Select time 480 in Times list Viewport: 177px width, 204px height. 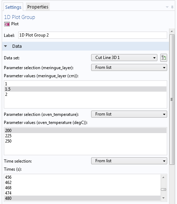click(x=83, y=198)
